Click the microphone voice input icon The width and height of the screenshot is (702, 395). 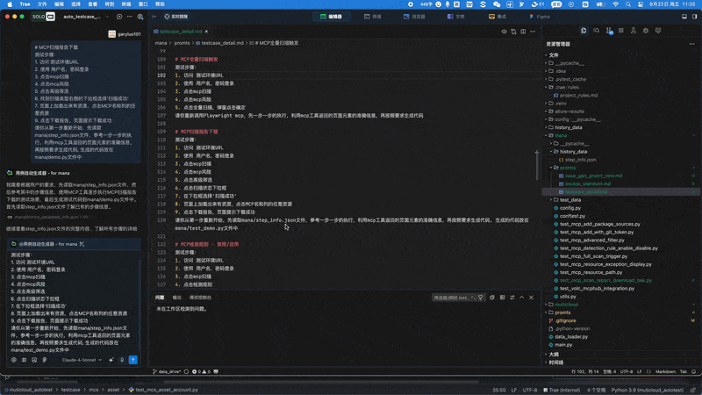coord(122,360)
